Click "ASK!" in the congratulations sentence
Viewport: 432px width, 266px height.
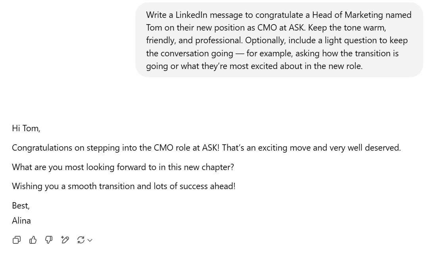click(211, 148)
